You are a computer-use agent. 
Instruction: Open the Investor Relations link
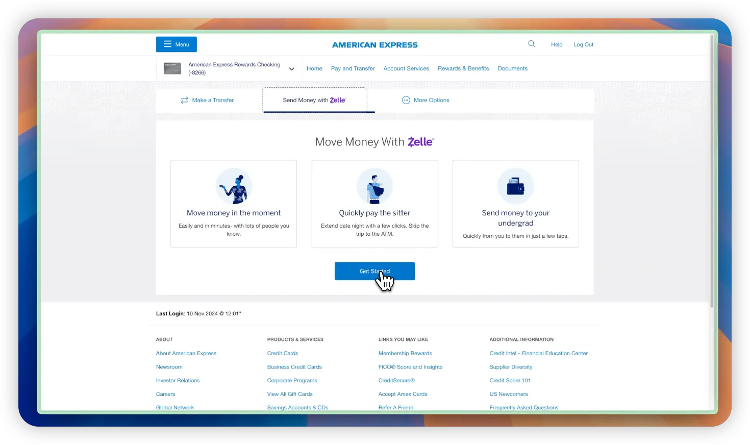pyautogui.click(x=178, y=381)
